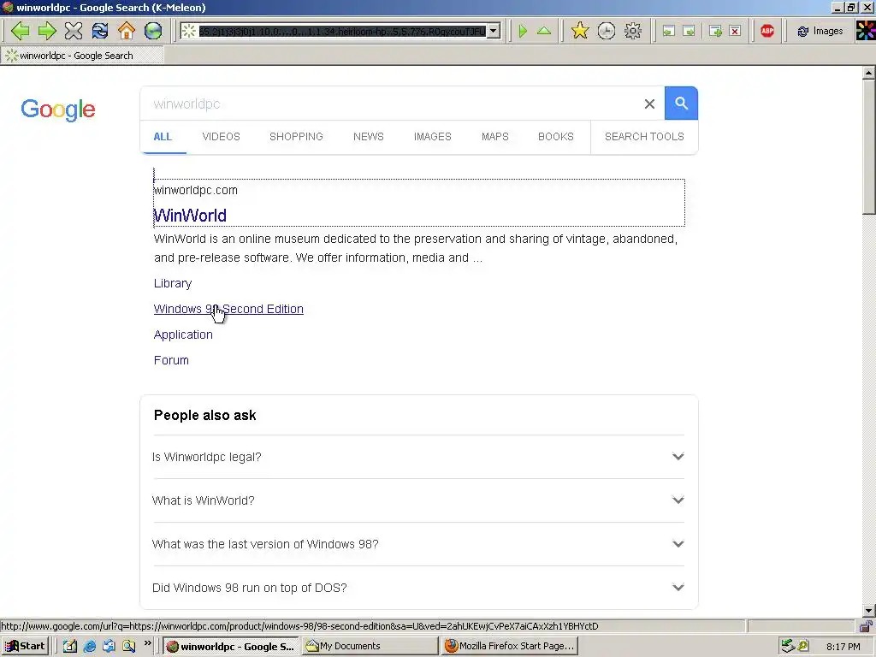The width and height of the screenshot is (876, 657).
Task: Expand 'What is WinWorld?' question
Action: click(x=418, y=500)
